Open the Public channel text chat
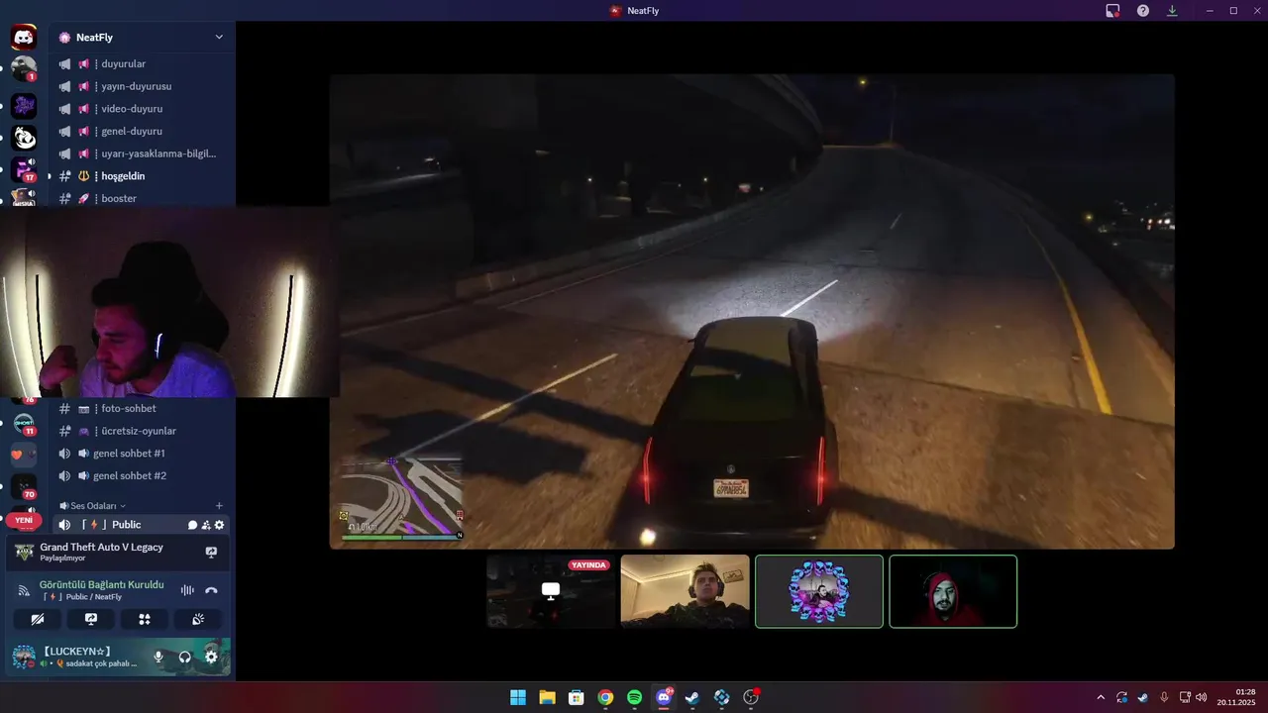 193,525
